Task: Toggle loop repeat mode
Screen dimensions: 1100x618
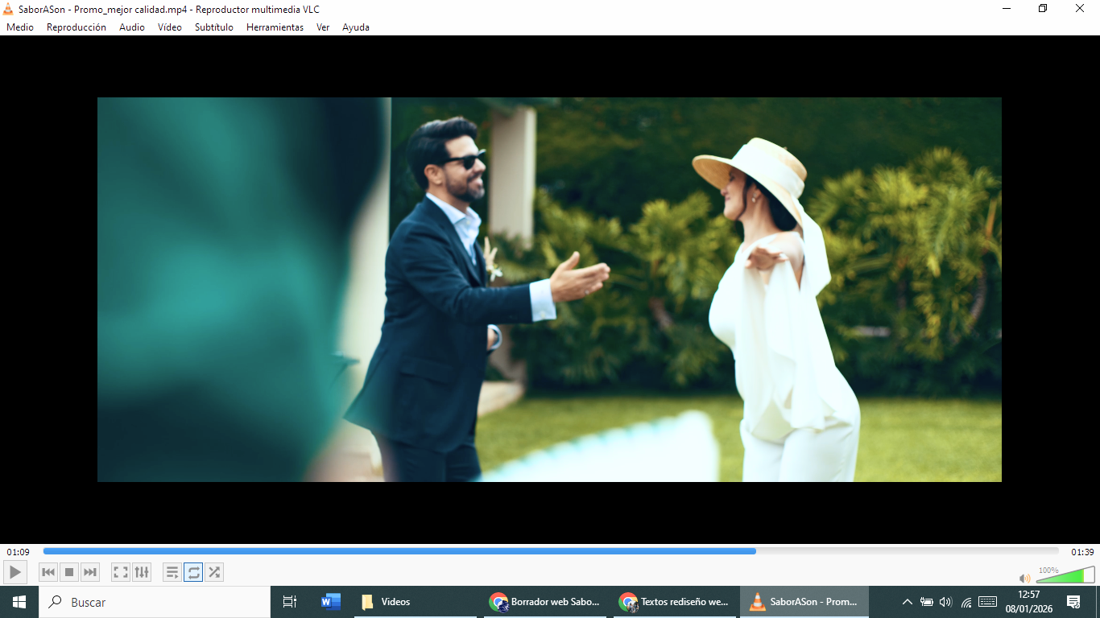Action: pos(193,572)
